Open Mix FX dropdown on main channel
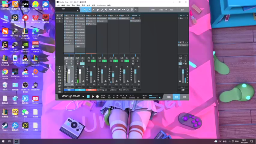Screen dimensions: 256x144 pos(187,15)
